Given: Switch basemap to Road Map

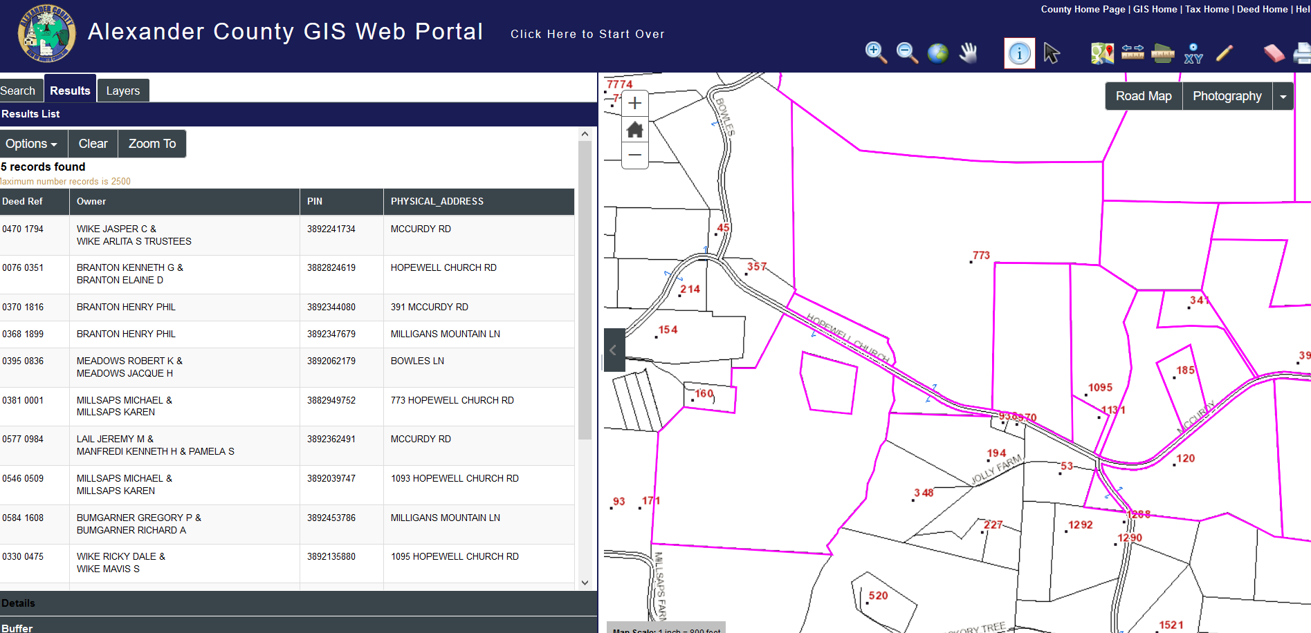Looking at the screenshot, I should [1144, 96].
